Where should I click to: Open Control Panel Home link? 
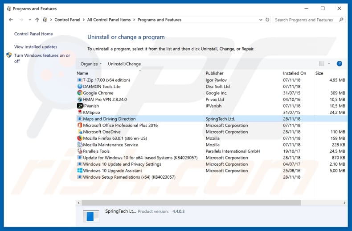tap(33, 34)
